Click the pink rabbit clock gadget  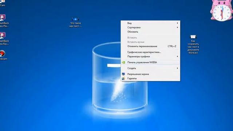221,11
